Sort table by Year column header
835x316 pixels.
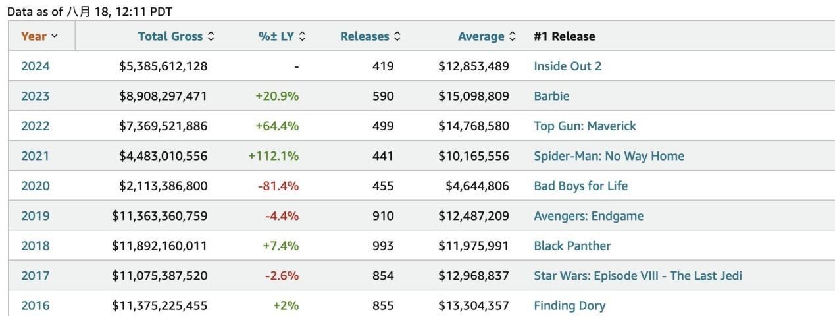[39, 36]
